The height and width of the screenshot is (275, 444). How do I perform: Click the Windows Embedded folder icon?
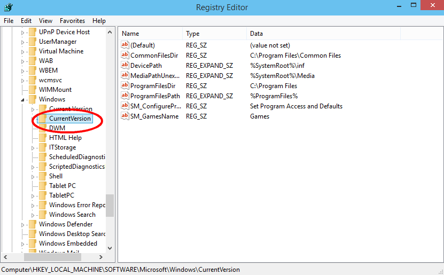click(33, 243)
